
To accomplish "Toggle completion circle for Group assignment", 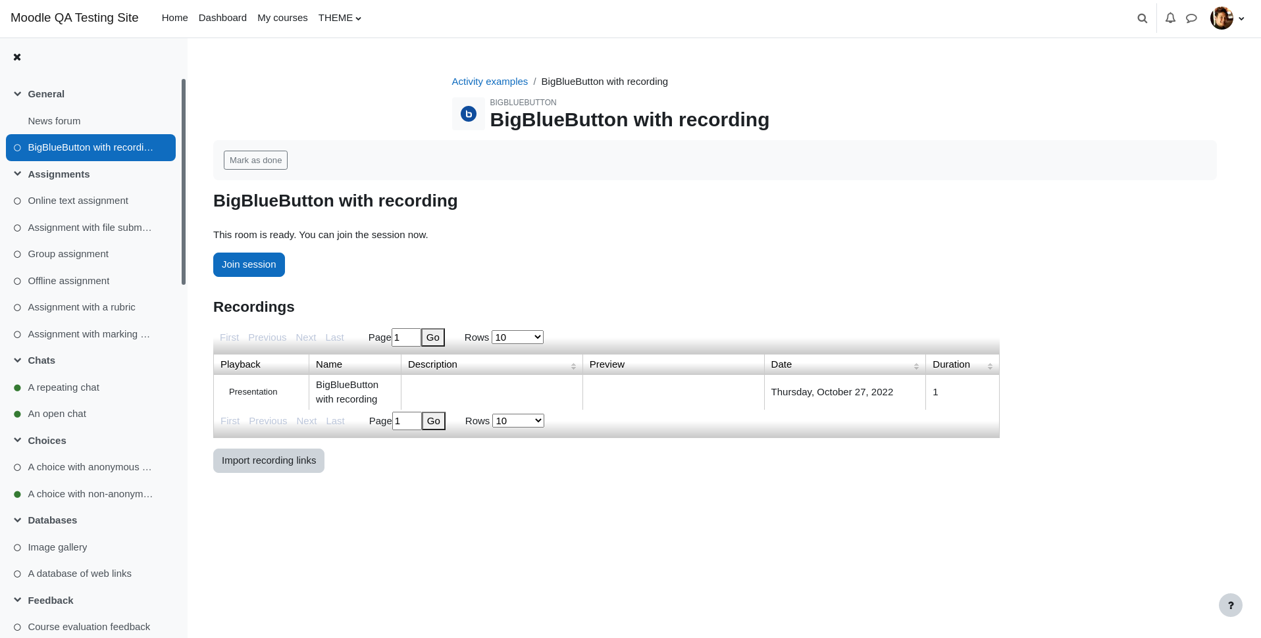I will click(x=17, y=255).
